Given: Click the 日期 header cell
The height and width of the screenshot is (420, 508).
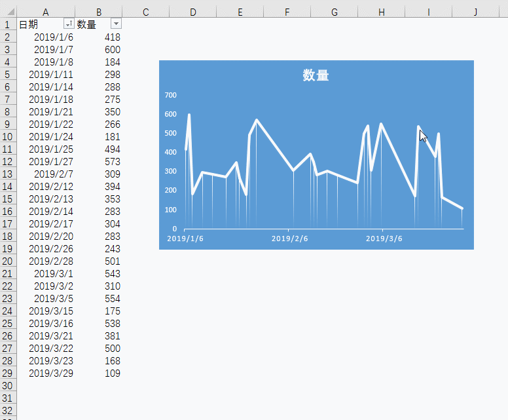Looking at the screenshot, I should click(x=40, y=24).
